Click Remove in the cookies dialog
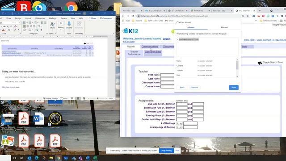Viewport: 286px width, 161px height. pyautogui.click(x=195, y=88)
